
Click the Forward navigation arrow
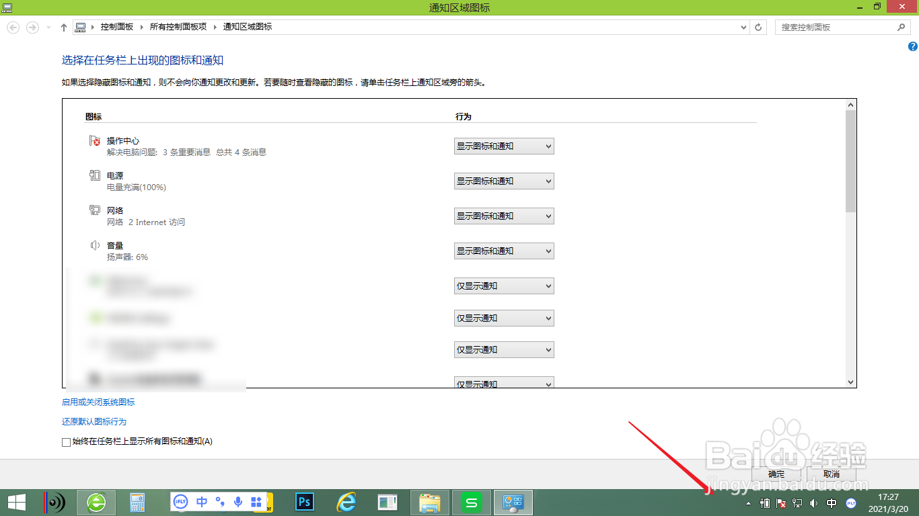tap(32, 28)
